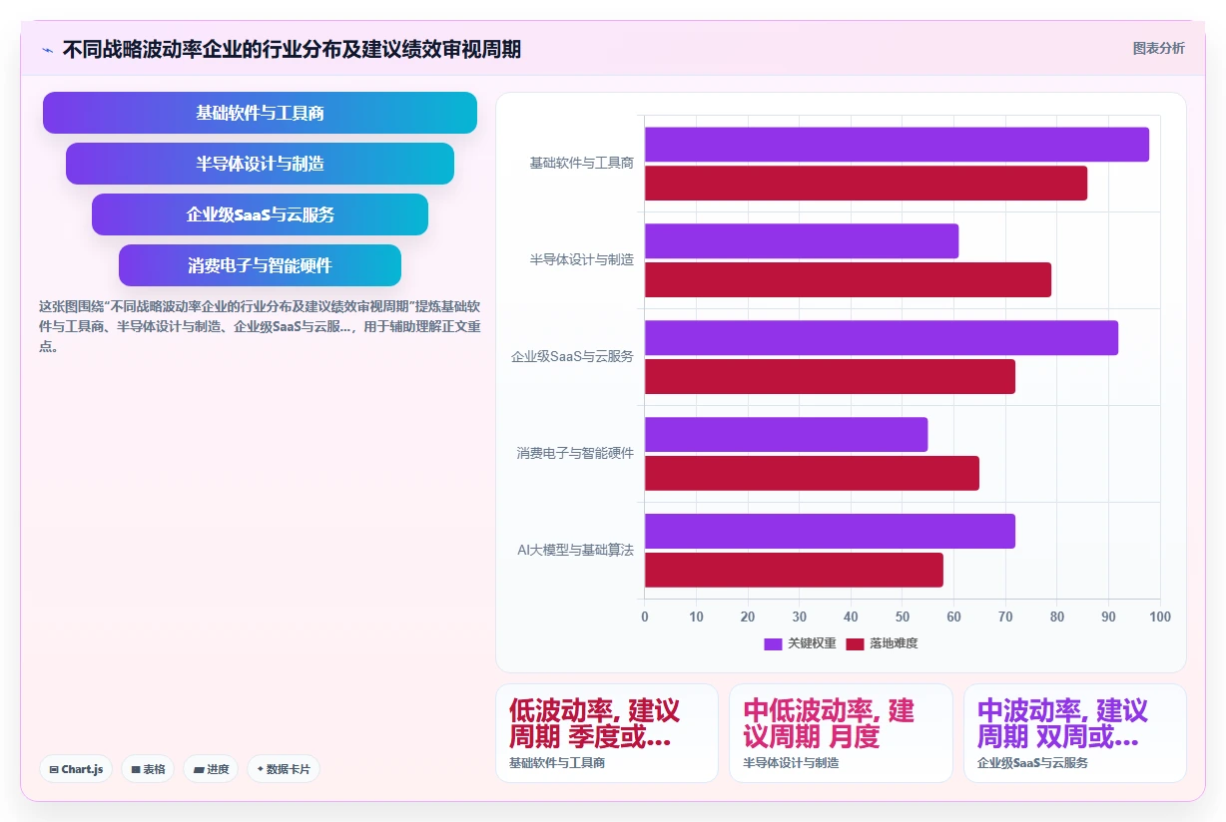This screenshot has width=1226, height=822.
Task: Click the 企业级SaaS与云服务 y-axis label
Action: (573, 357)
